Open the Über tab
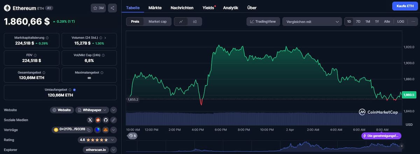The image size is (420, 154). tap(251, 8)
